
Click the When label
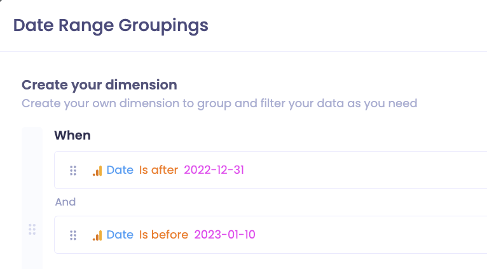(x=72, y=135)
